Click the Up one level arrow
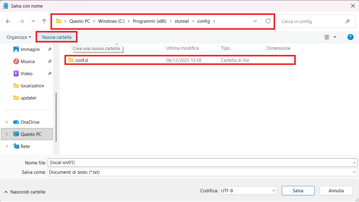 [44, 21]
